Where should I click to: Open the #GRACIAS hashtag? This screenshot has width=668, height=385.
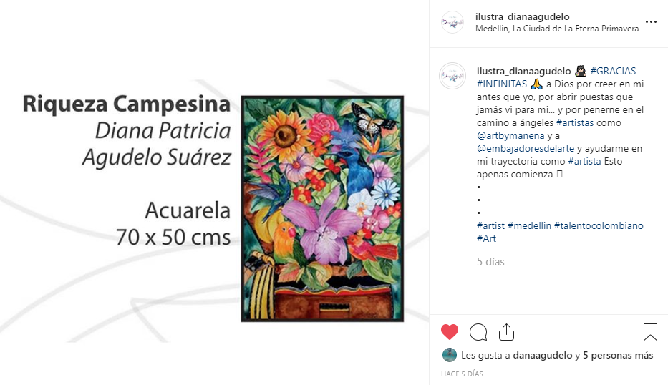(x=613, y=71)
